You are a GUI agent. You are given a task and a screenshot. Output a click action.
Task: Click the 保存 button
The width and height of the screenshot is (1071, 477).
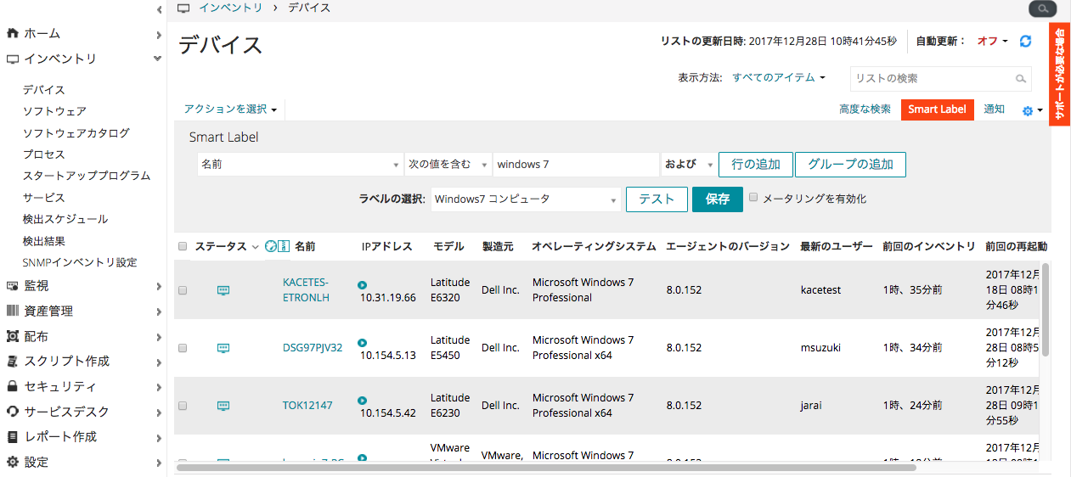[x=718, y=199]
